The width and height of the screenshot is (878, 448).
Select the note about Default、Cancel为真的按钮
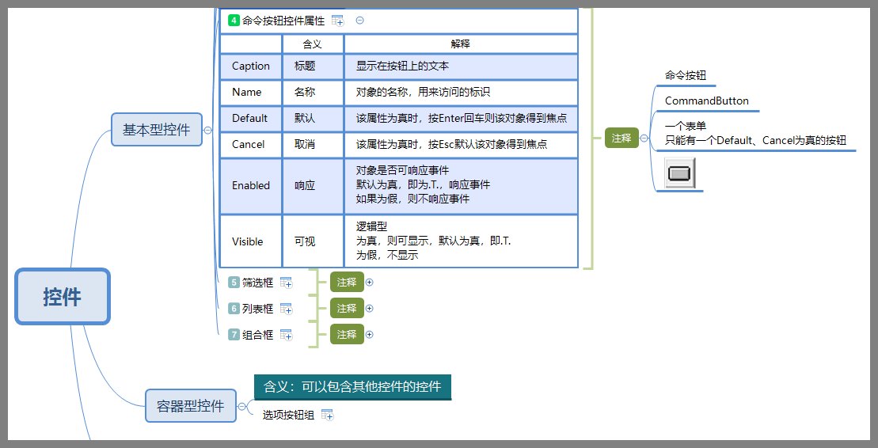(x=755, y=133)
